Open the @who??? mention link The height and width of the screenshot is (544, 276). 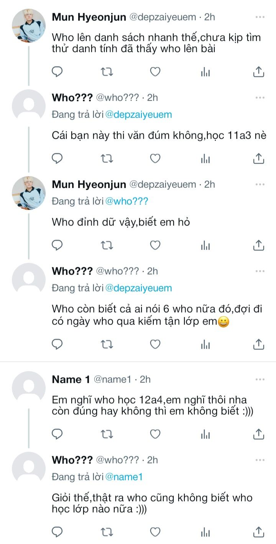coord(127,201)
